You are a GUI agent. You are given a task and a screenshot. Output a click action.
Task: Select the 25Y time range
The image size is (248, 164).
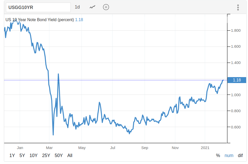click(46, 155)
